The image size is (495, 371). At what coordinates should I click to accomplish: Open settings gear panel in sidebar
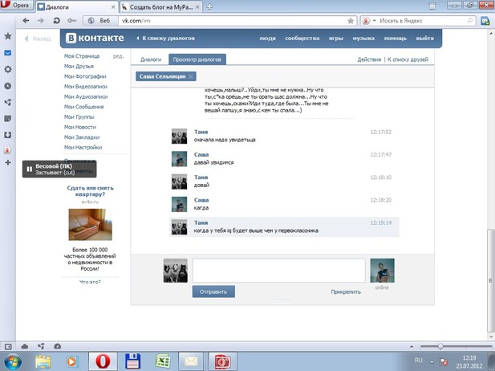(8, 69)
